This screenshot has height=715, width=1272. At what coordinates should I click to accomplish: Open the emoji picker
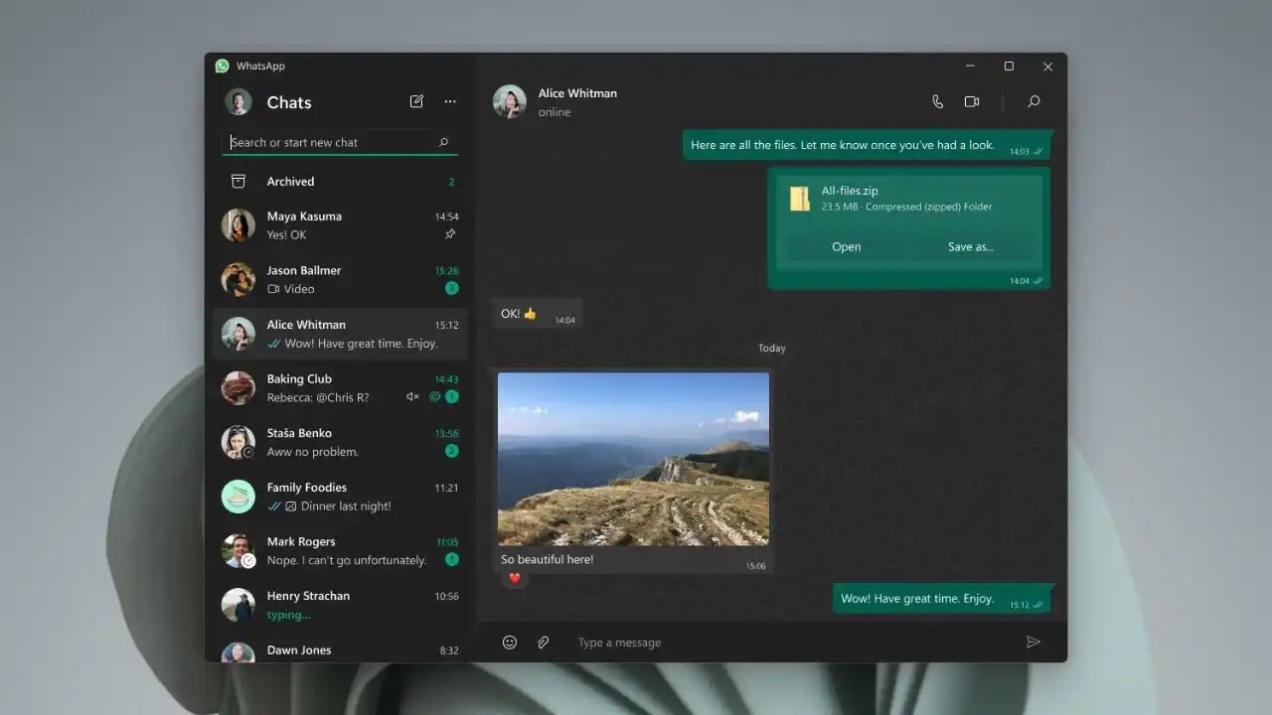510,642
